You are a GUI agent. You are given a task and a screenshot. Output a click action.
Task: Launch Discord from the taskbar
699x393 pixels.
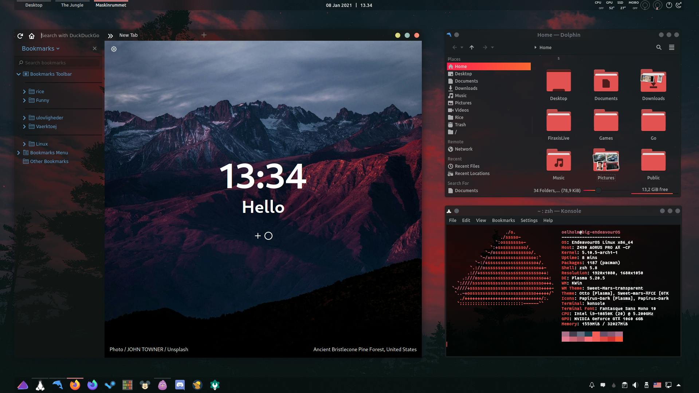pyautogui.click(x=180, y=385)
